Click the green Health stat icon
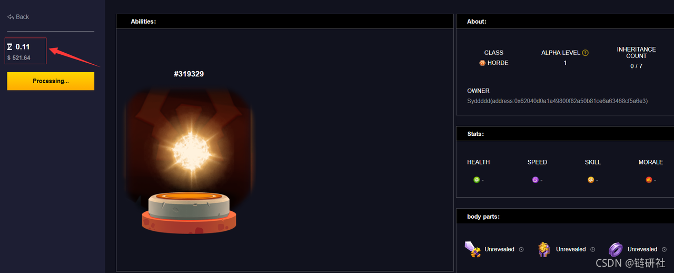This screenshot has width=674, height=273. coord(477,180)
